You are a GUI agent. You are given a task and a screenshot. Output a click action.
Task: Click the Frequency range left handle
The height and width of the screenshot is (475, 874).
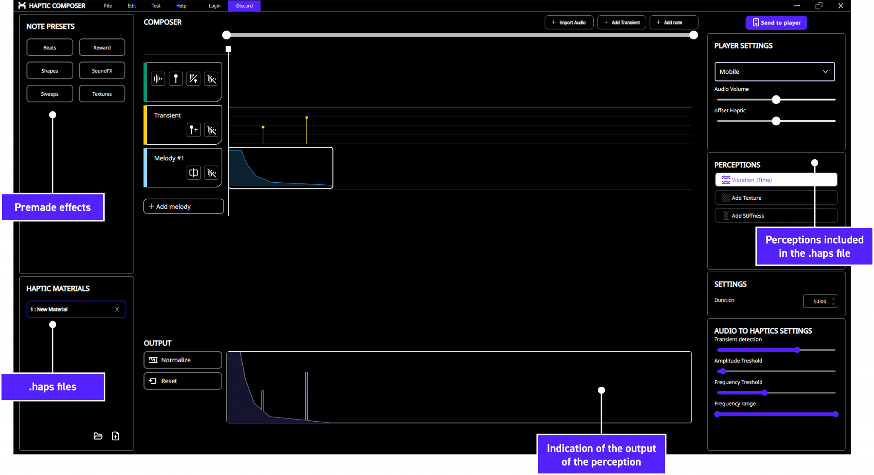[x=717, y=414]
